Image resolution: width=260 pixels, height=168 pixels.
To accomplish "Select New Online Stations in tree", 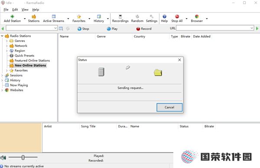I will coord(30,65).
